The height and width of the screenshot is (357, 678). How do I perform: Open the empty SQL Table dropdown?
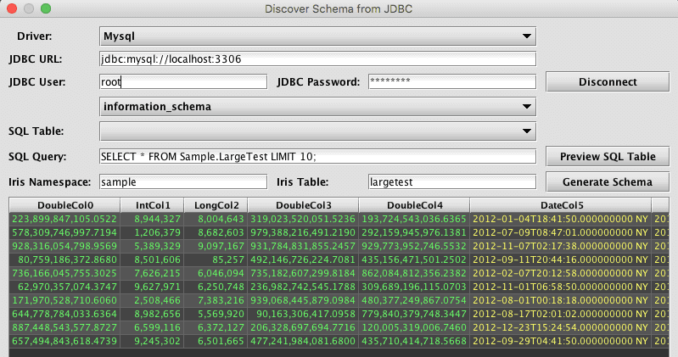(318, 131)
